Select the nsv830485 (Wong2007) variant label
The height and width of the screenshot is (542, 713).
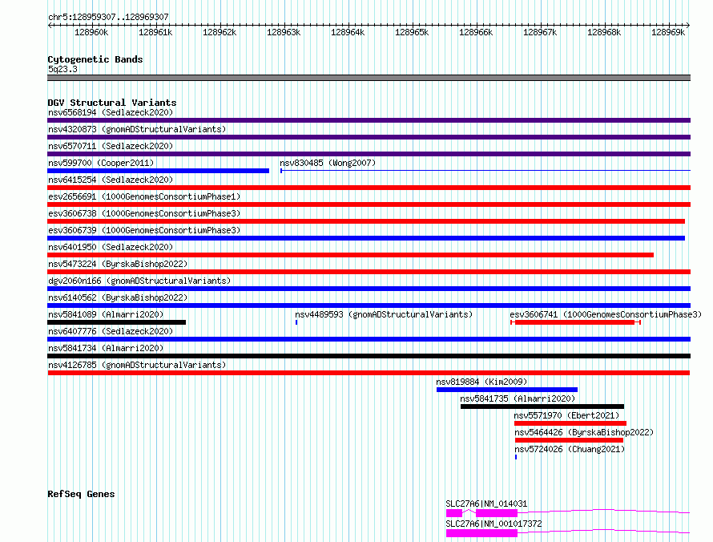point(328,163)
